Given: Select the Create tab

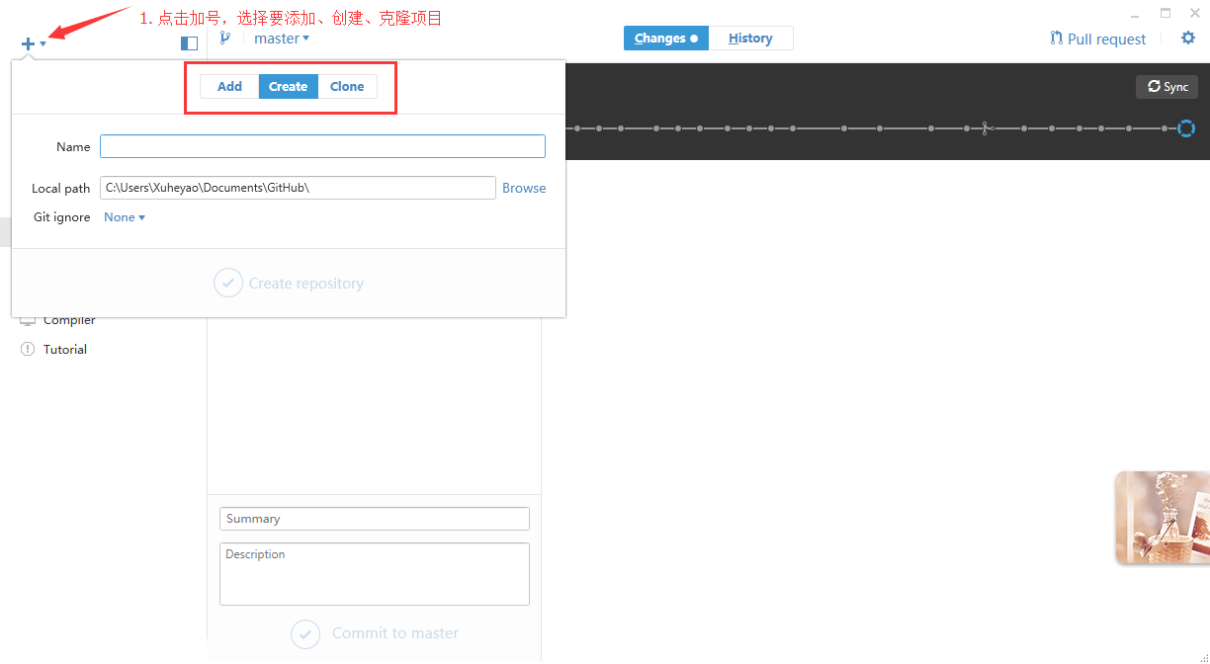Looking at the screenshot, I should pyautogui.click(x=288, y=87).
